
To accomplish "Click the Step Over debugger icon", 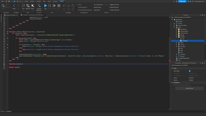I will pyautogui.click(x=69, y=6).
